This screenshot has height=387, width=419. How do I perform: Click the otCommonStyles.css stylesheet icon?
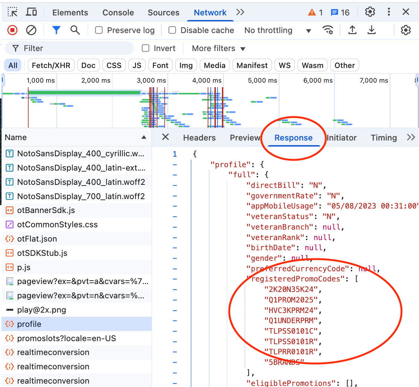[10, 224]
